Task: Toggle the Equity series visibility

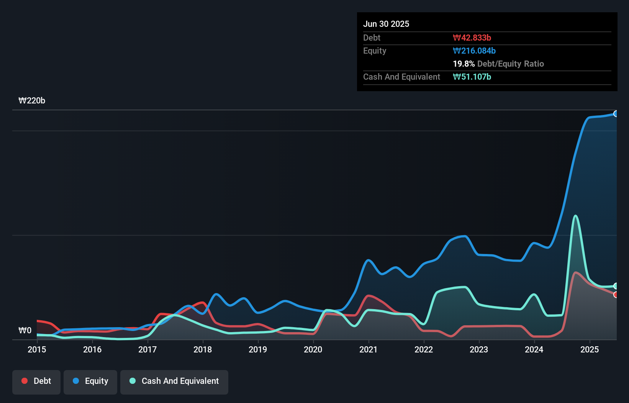Action: coord(90,381)
